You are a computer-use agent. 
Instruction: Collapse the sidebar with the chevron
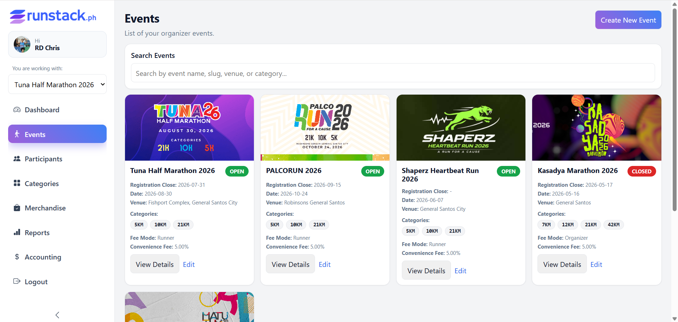(x=57, y=315)
